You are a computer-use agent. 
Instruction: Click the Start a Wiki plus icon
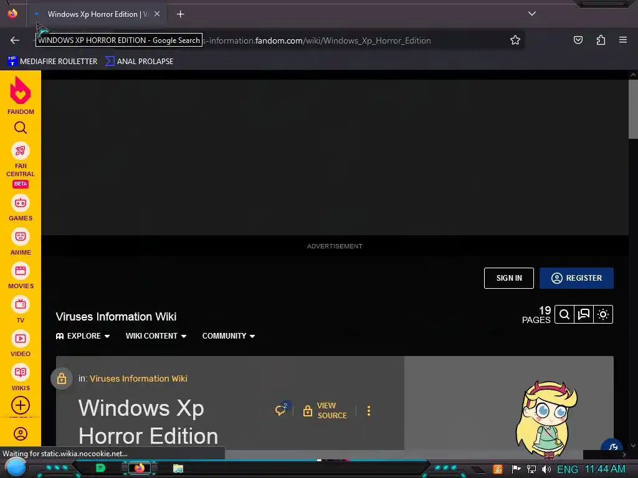pyautogui.click(x=21, y=405)
